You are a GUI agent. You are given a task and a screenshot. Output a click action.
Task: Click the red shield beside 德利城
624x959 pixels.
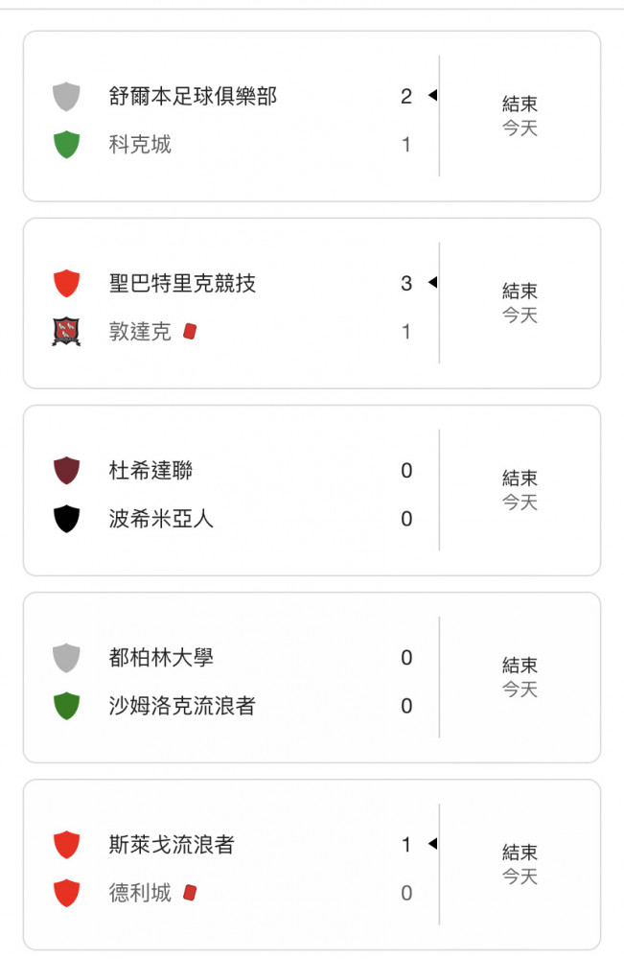pyautogui.click(x=66, y=893)
